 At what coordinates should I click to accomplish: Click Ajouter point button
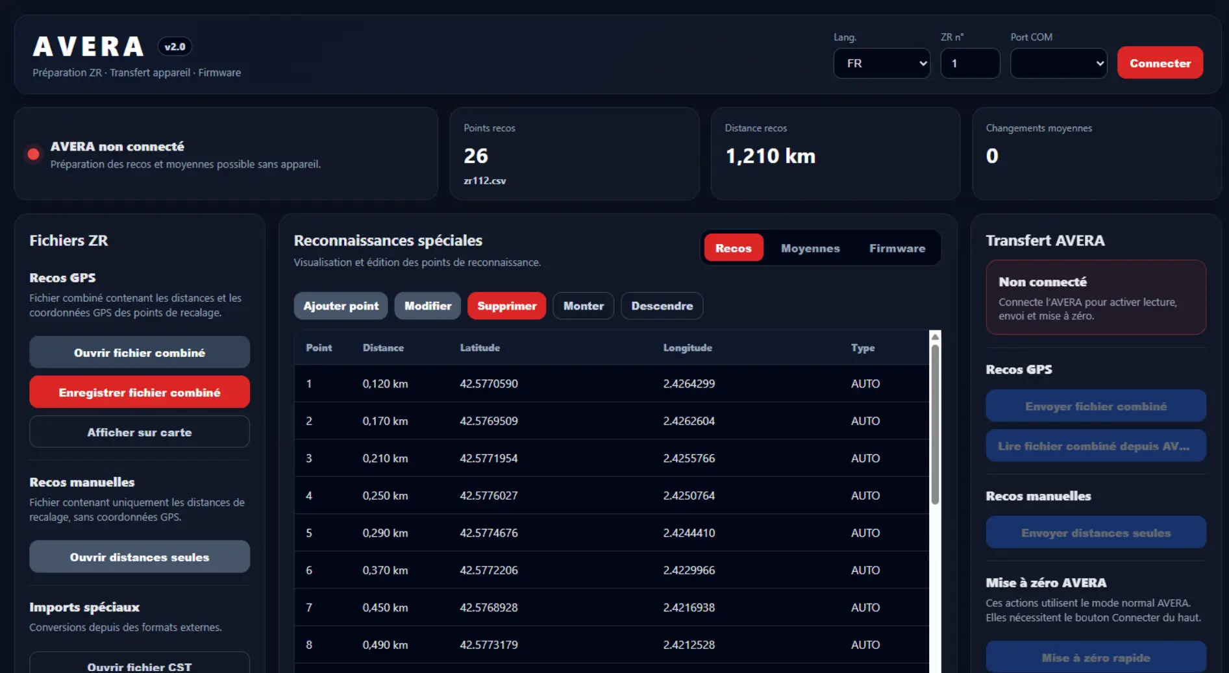click(341, 306)
